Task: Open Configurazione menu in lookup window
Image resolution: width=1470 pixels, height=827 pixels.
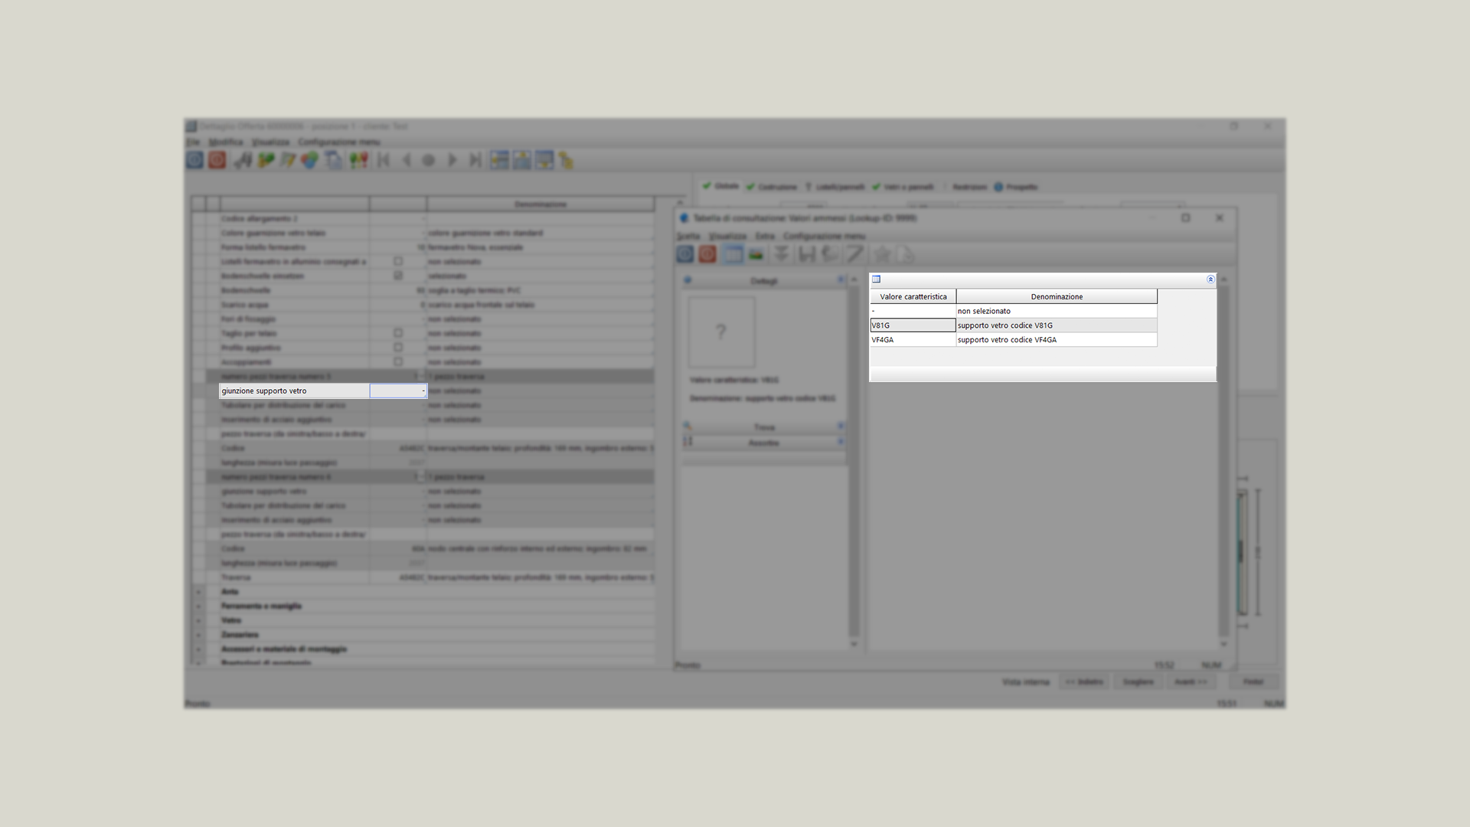Action: click(824, 236)
